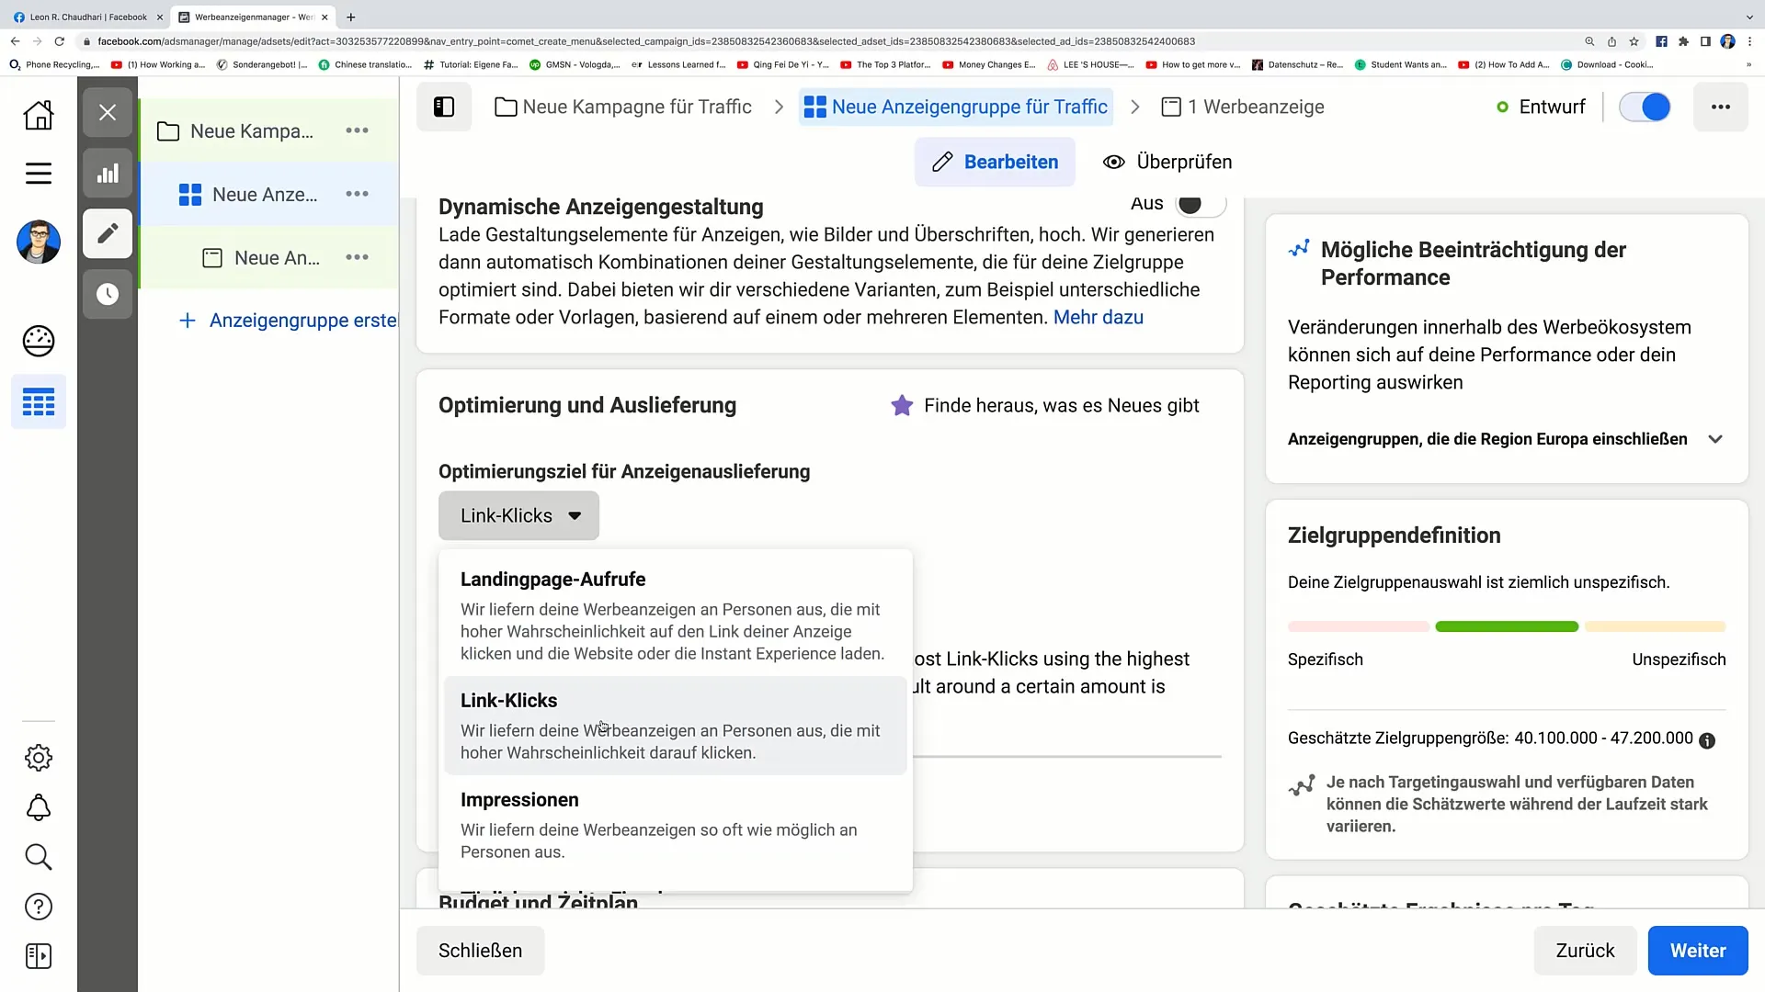Click the info icon beside Geschätzte Zielgruppengröße

tap(1707, 740)
